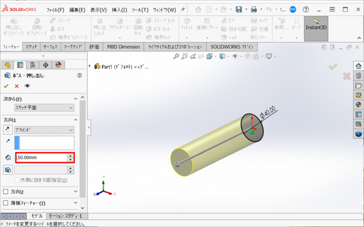The width and height of the screenshot is (364, 227).
Task: Switch to the スケッチ tab
Action: [x=31, y=47]
